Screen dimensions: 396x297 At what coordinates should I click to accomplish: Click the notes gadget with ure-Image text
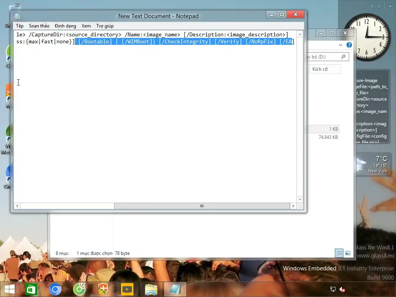tap(373, 106)
